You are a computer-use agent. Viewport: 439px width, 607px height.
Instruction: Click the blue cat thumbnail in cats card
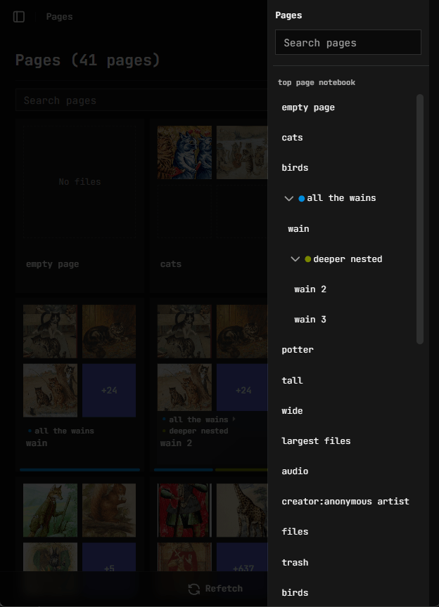184,152
